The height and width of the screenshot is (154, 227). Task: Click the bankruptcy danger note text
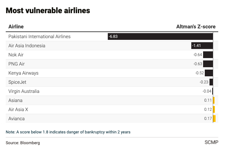coord(68,132)
